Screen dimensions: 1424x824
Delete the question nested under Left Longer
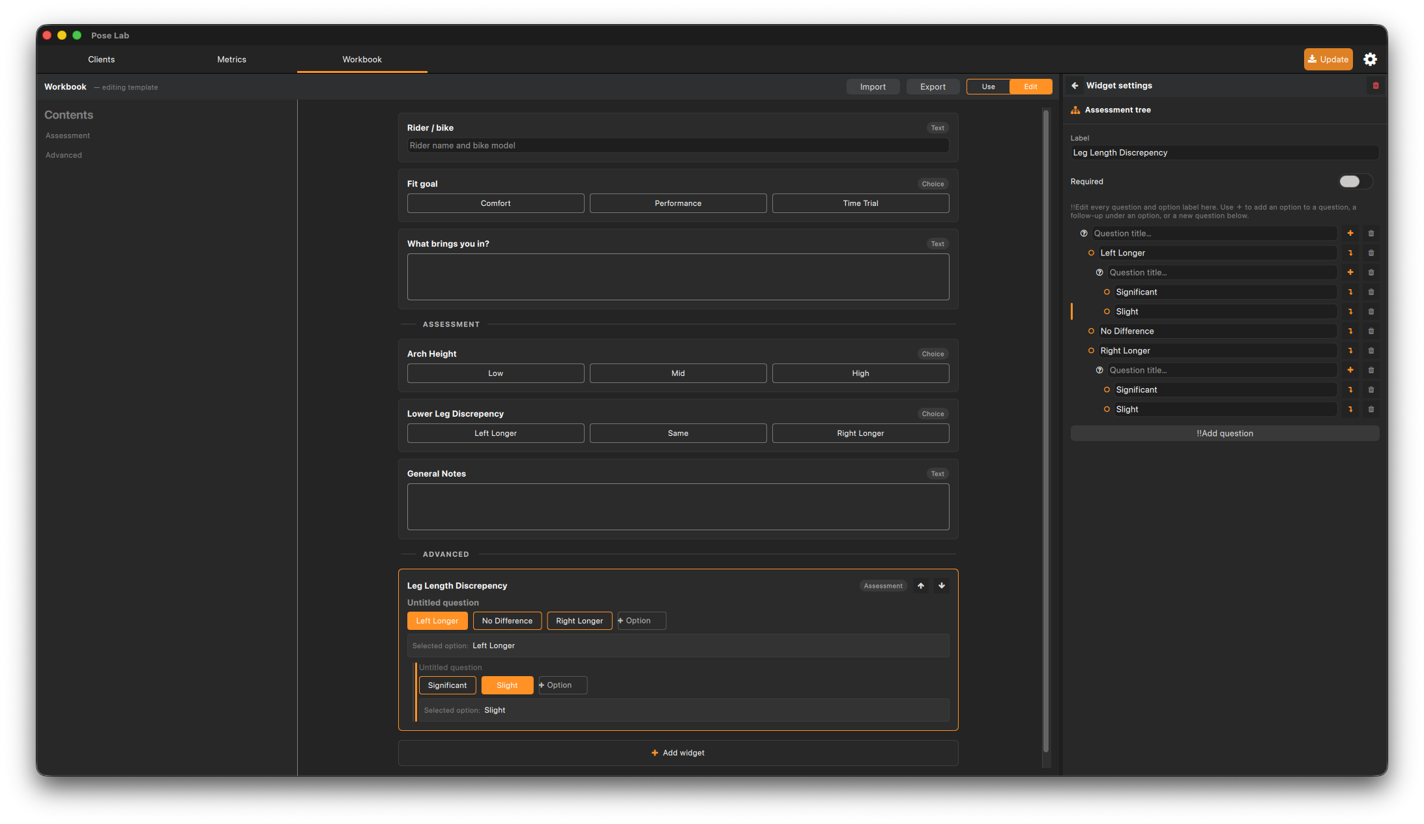(x=1371, y=272)
